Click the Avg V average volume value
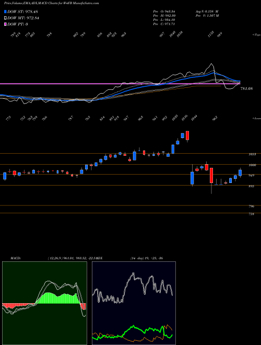This screenshot has width=261, height=345. (x=212, y=11)
